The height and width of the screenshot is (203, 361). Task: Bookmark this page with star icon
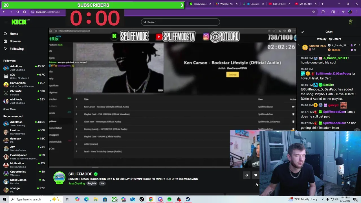click(x=314, y=12)
